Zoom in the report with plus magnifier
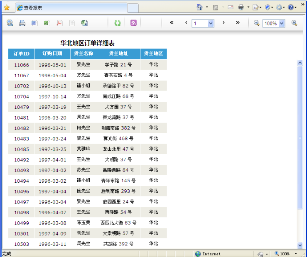307x257 pixels. 294,23
